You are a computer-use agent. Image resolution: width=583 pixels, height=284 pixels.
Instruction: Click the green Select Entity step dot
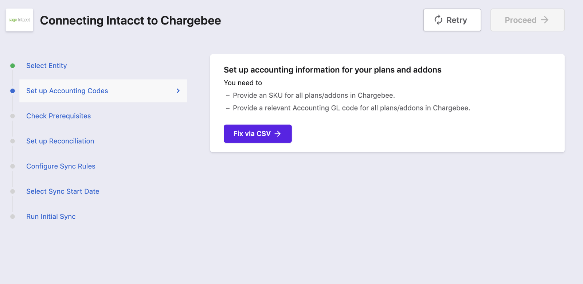pos(13,66)
